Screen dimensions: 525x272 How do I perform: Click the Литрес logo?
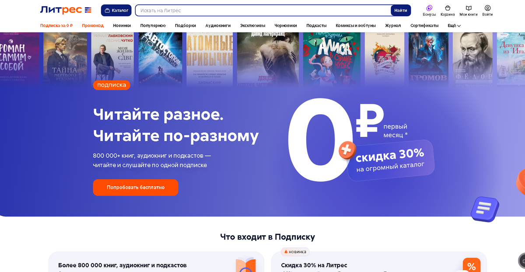66,10
